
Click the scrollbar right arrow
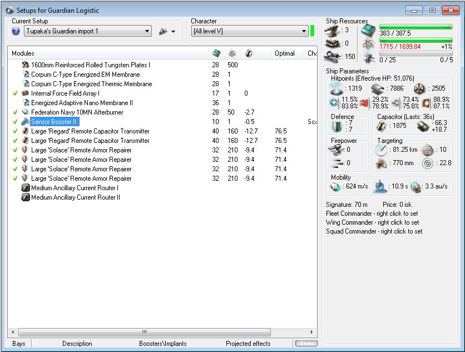click(x=311, y=332)
